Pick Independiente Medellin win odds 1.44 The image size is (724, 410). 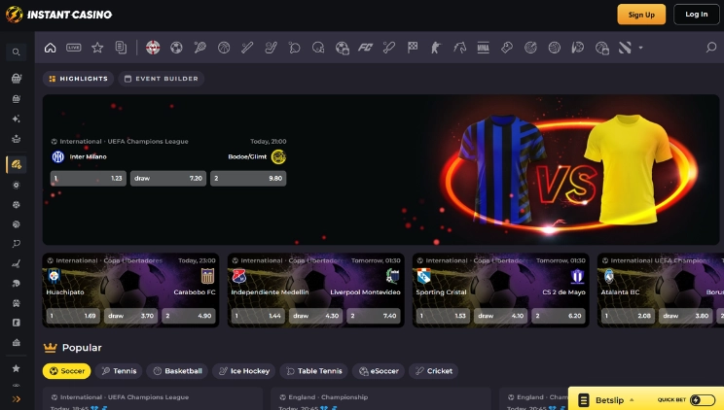(258, 316)
